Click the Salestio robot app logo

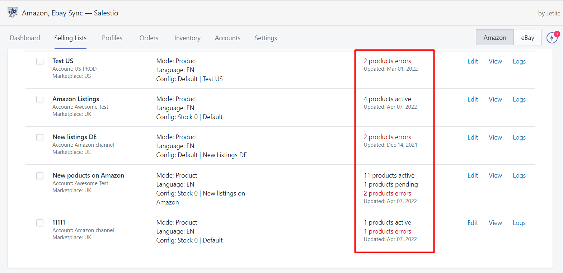click(13, 13)
